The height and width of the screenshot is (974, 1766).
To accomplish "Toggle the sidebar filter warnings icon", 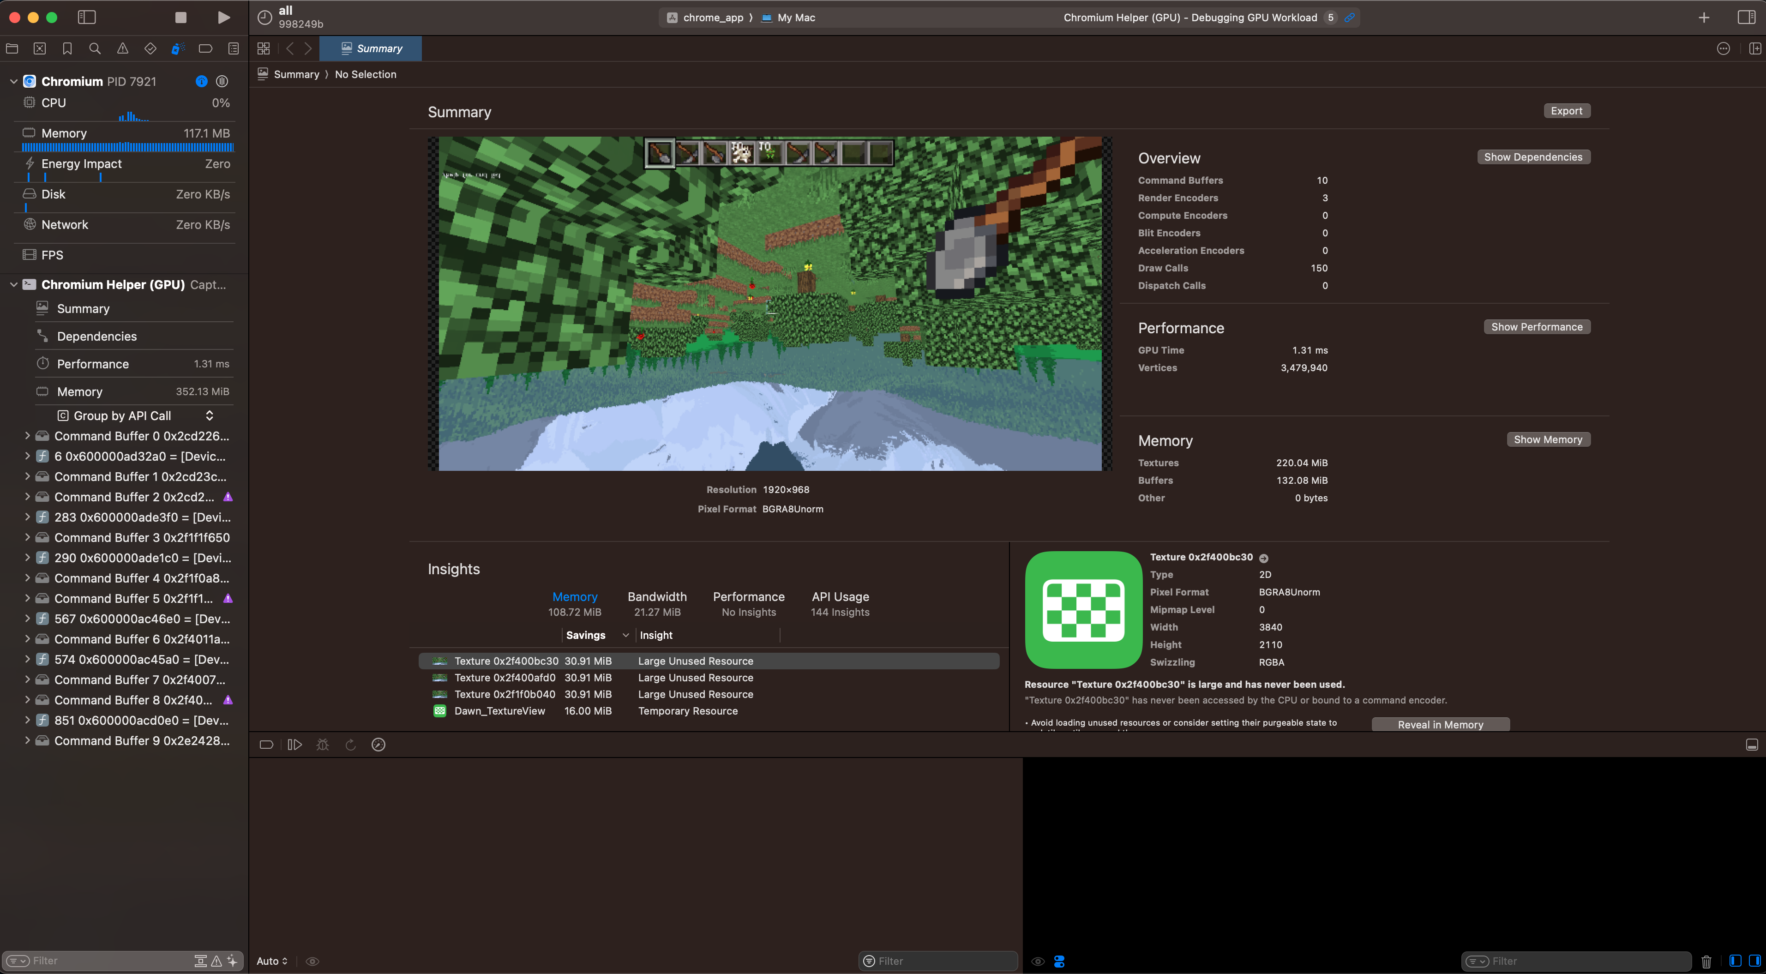I will pyautogui.click(x=216, y=961).
